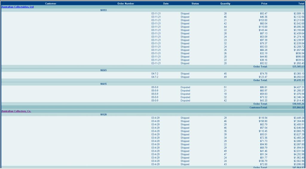Image resolution: width=306 pixels, height=169 pixels.
Task: Click the price $143.44
Action: click(x=263, y=30)
